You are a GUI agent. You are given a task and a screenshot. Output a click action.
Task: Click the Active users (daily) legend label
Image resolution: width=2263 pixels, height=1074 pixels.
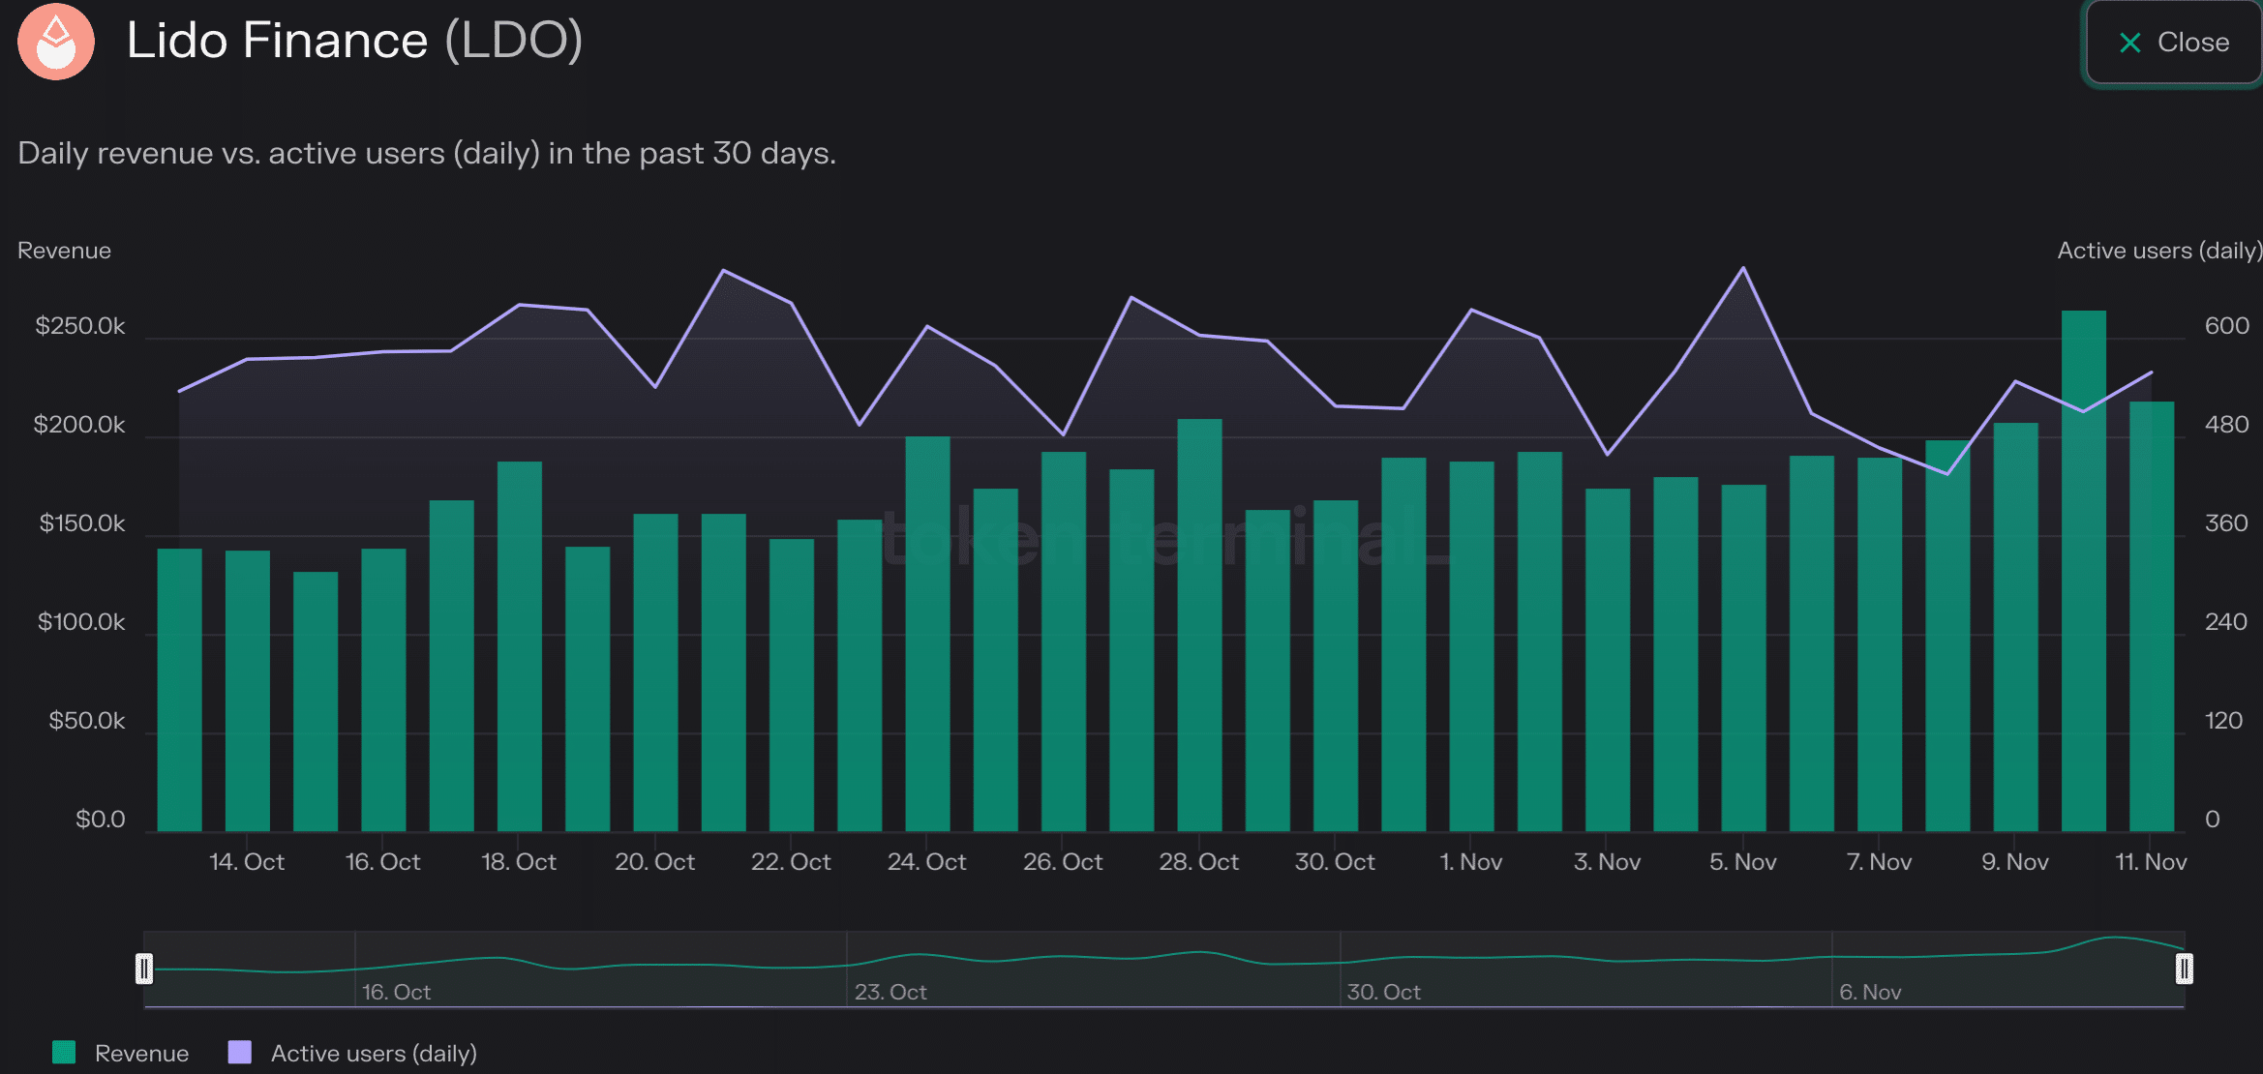pyautogui.click(x=374, y=1053)
